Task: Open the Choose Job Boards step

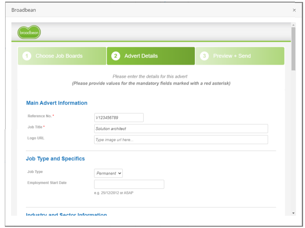Action: pyautogui.click(x=62, y=56)
